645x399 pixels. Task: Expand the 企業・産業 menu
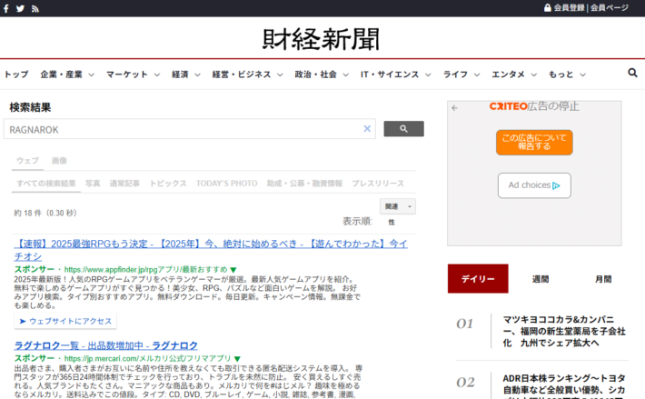point(67,75)
